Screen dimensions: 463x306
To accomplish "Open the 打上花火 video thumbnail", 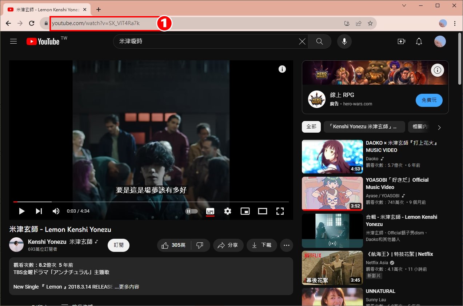I will pyautogui.click(x=332, y=157).
